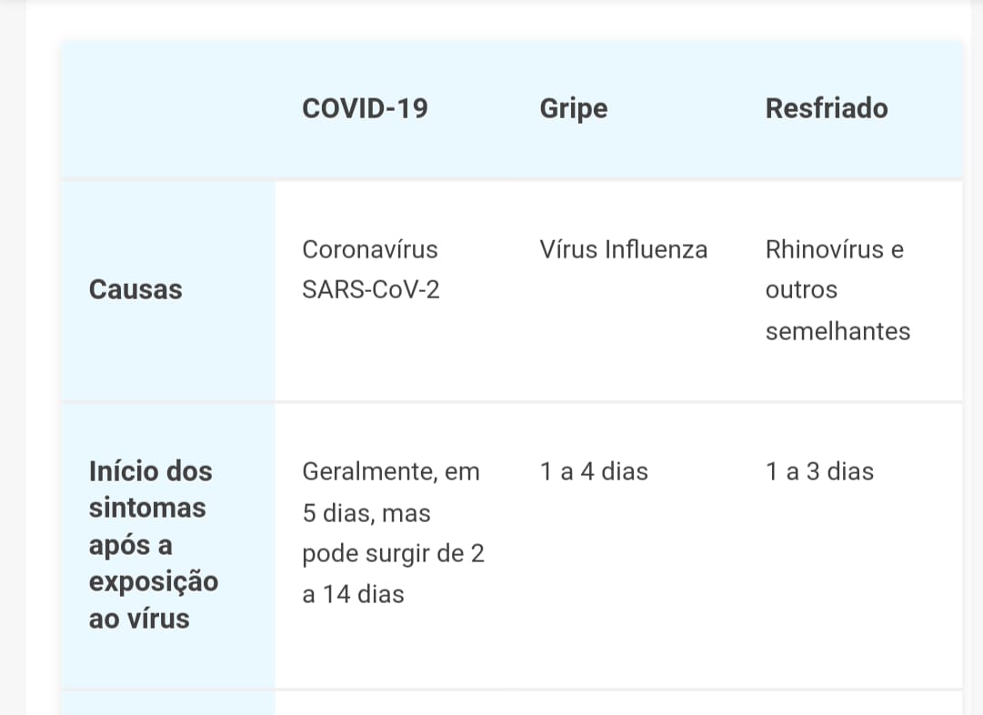Select the 5 dias, mas line

(x=366, y=513)
